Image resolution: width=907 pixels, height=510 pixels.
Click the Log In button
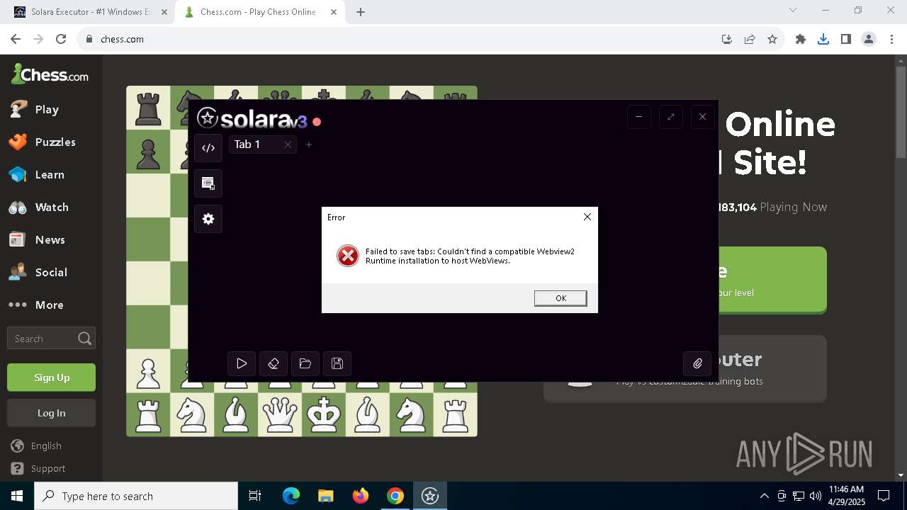[51, 413]
